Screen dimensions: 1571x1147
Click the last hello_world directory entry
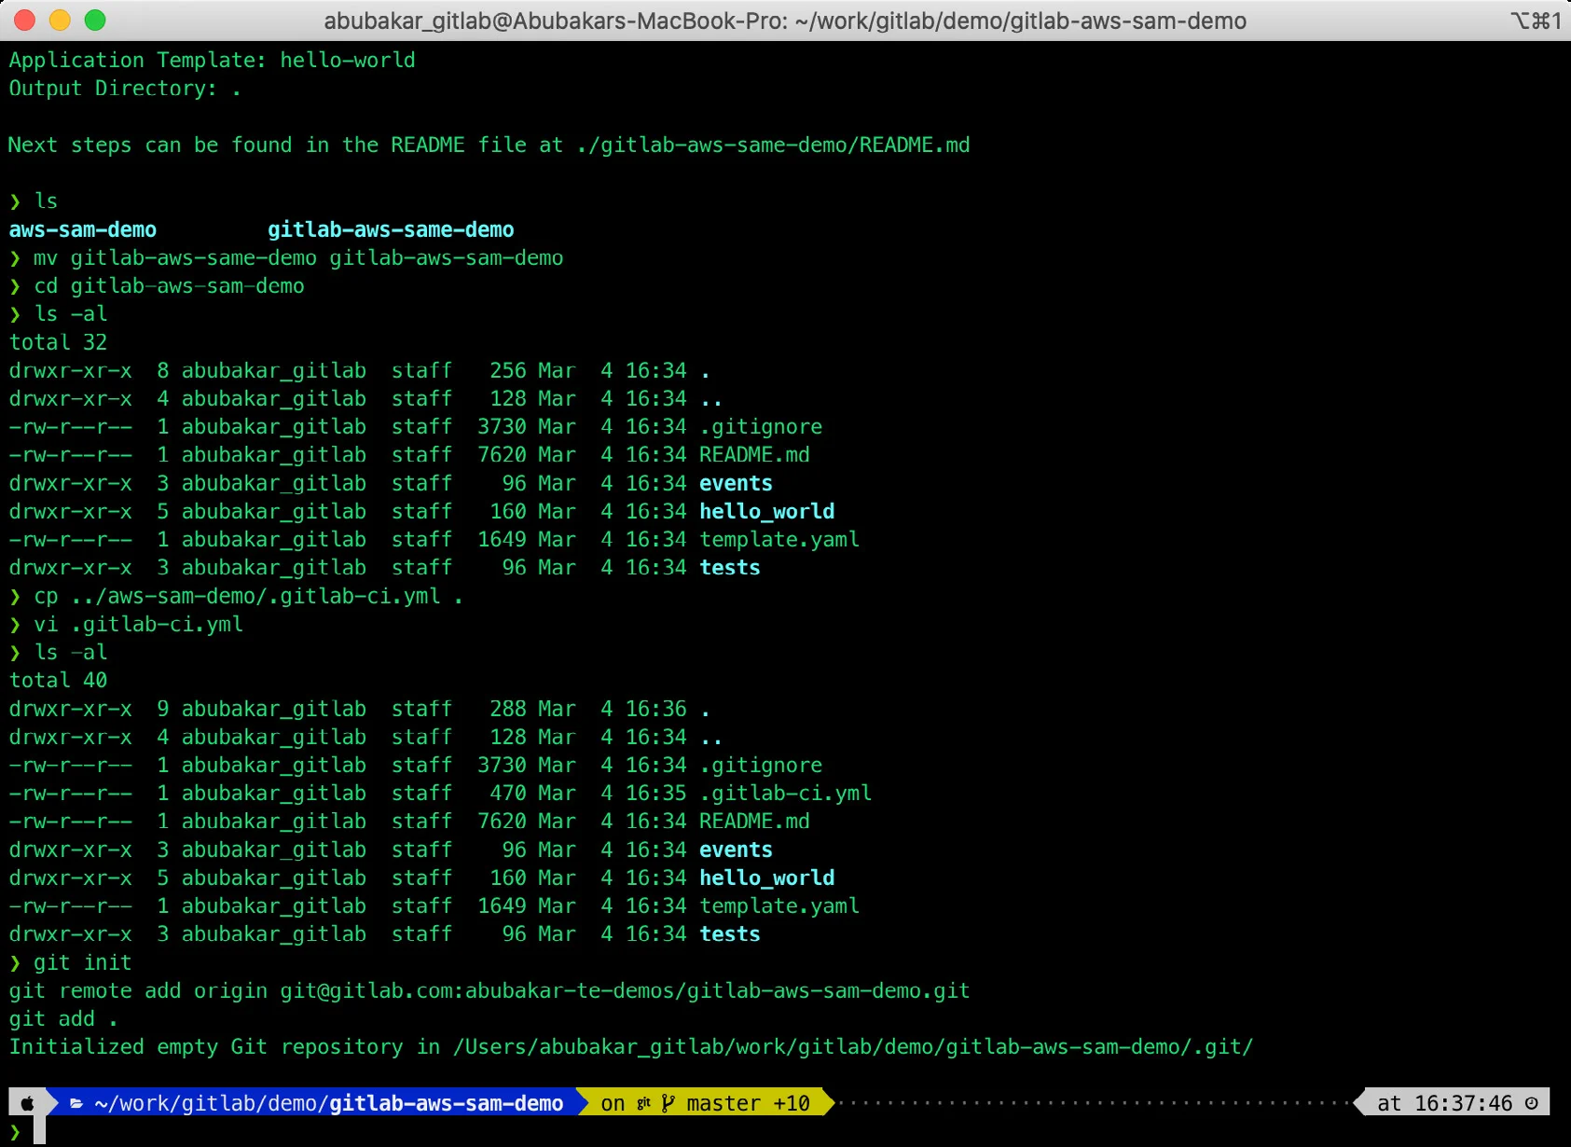tap(766, 878)
